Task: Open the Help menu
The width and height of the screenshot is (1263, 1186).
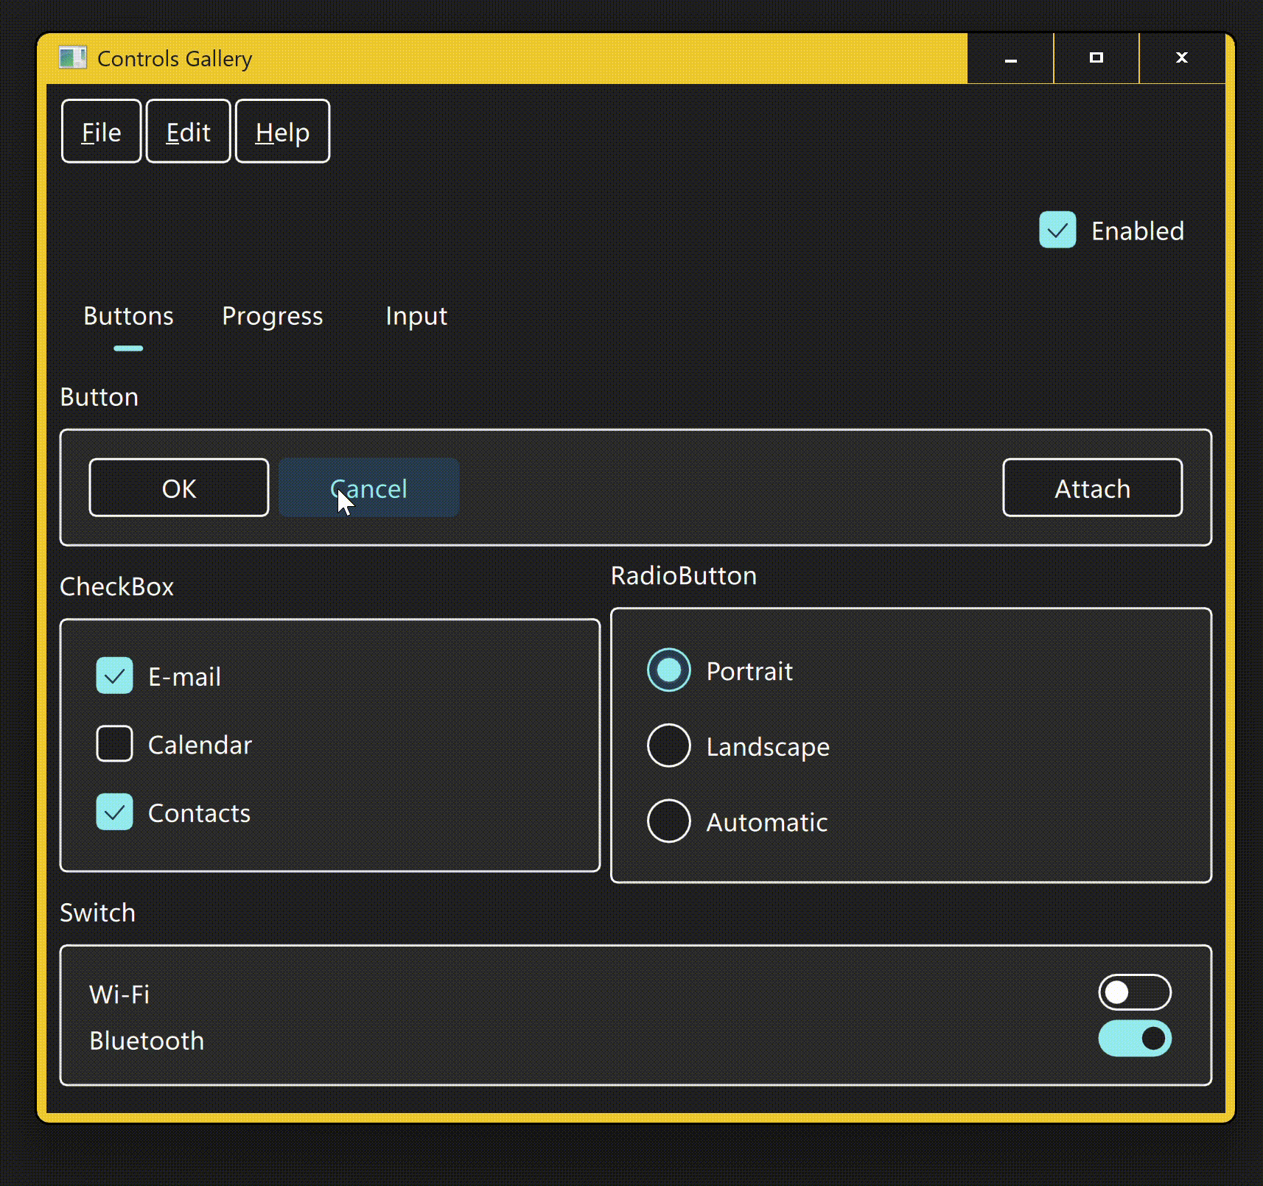Action: coord(282,131)
